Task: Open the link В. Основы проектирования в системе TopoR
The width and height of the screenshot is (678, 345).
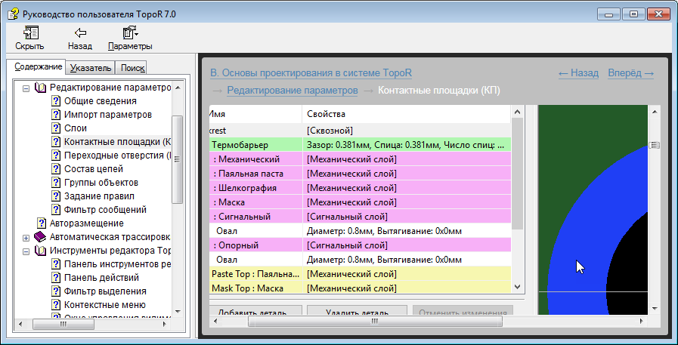Action: (311, 73)
